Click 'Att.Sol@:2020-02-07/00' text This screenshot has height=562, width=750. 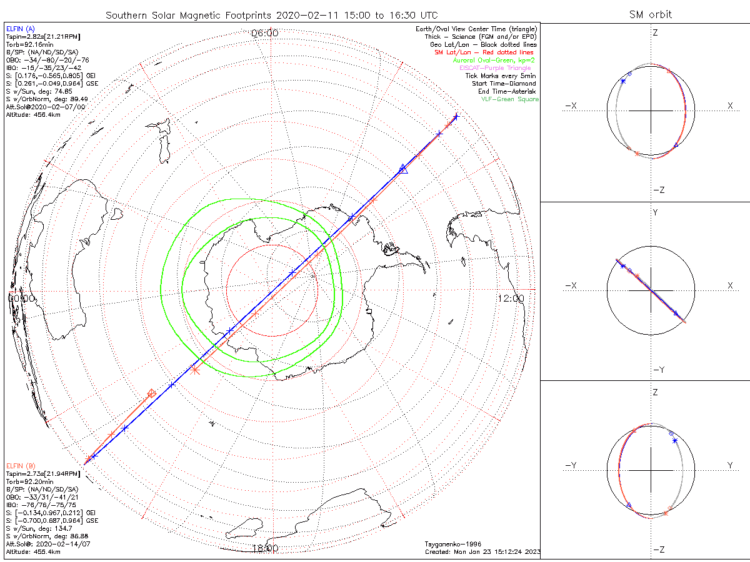tap(45, 107)
